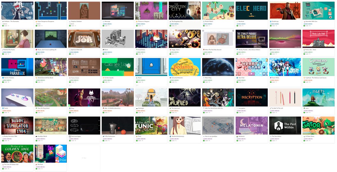The image size is (337, 172).
Task: Click the Happy Game page icon
Action: tap(170, 50)
